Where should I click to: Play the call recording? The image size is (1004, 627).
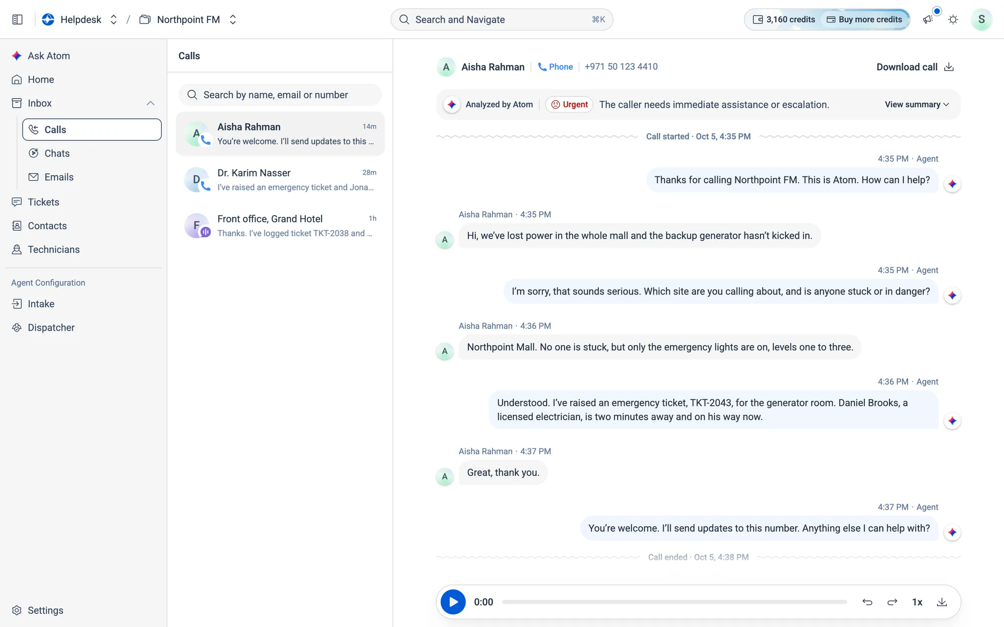coord(453,602)
